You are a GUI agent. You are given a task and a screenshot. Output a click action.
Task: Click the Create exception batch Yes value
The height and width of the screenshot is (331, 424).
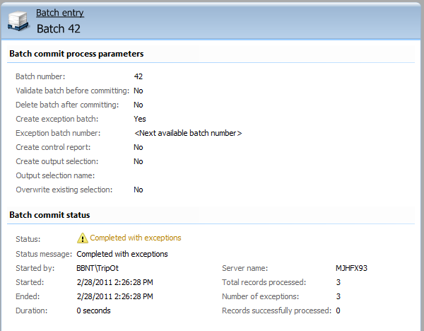click(140, 119)
